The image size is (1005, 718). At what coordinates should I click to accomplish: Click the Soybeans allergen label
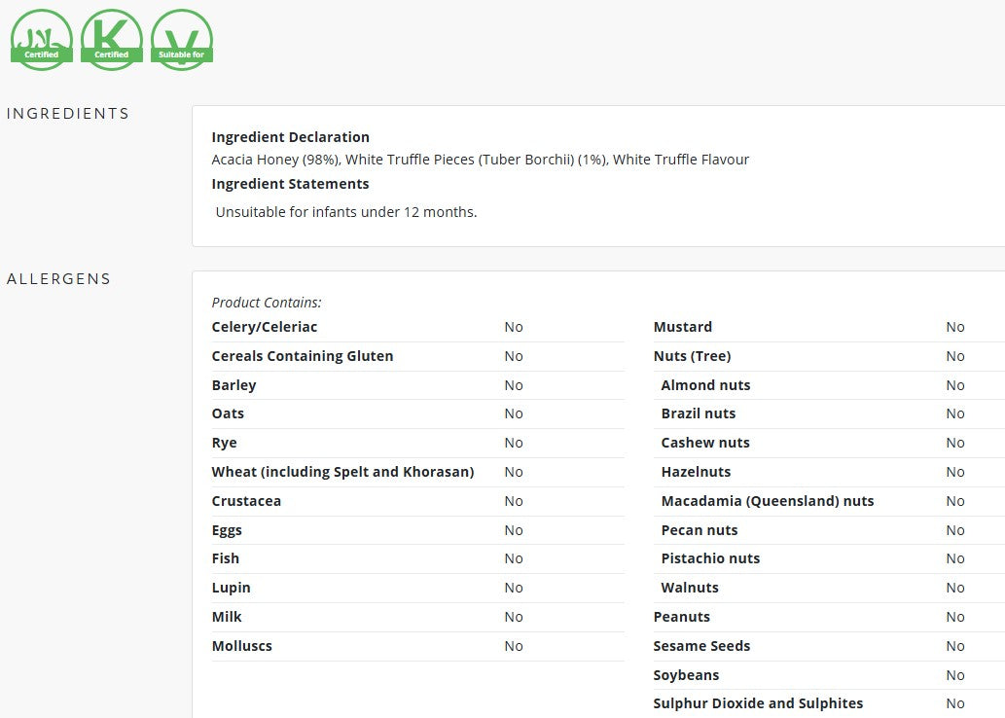(x=687, y=675)
